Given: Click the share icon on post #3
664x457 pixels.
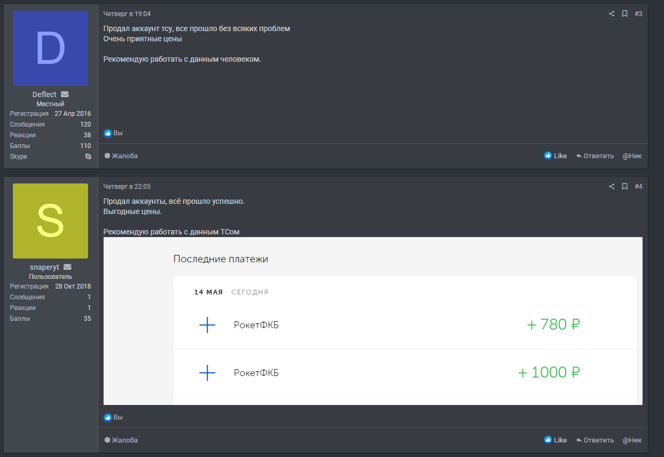Looking at the screenshot, I should point(611,14).
